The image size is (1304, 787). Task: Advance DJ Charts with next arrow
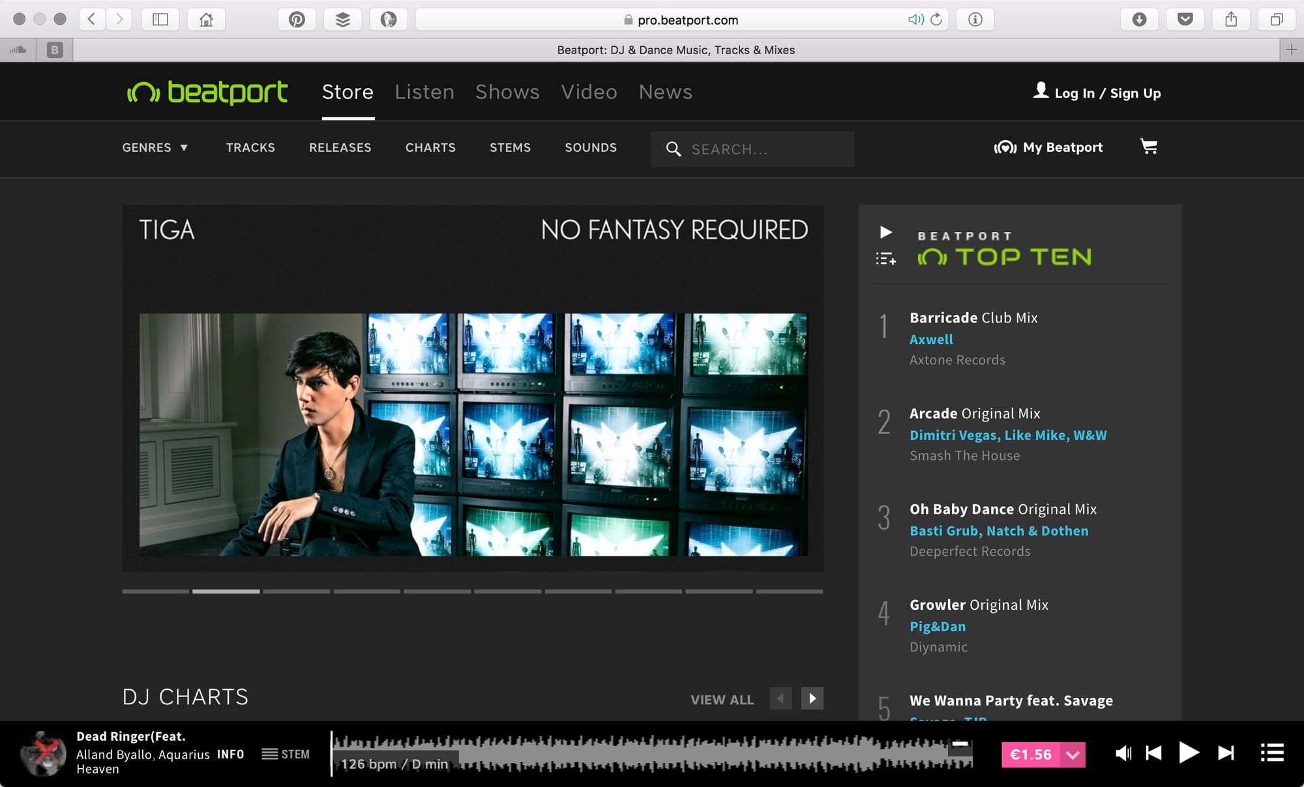[x=812, y=698]
